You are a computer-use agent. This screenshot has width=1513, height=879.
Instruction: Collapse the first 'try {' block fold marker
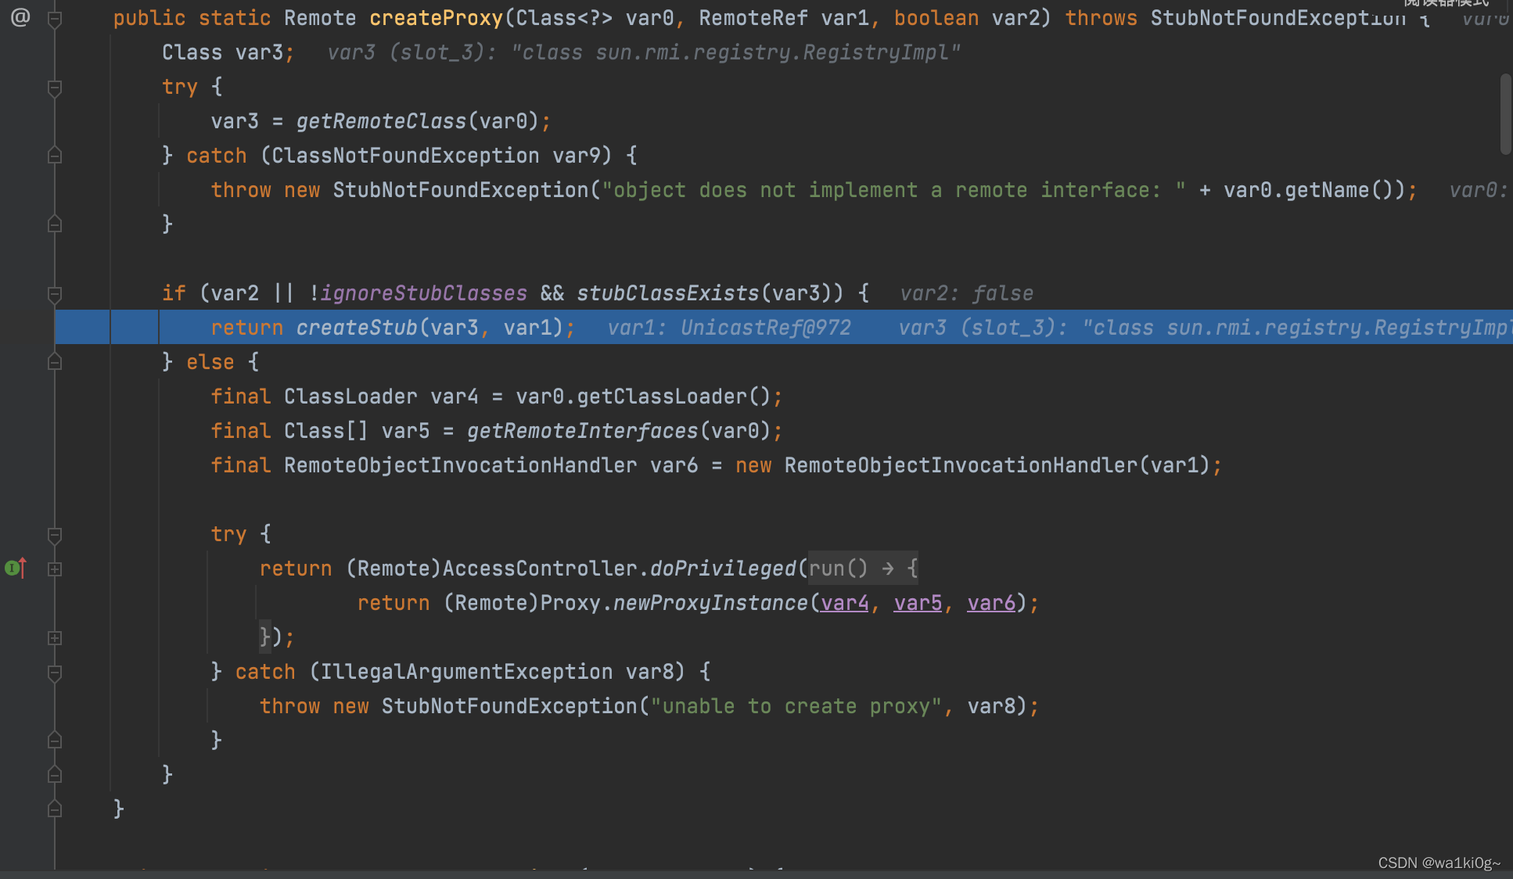(x=55, y=88)
